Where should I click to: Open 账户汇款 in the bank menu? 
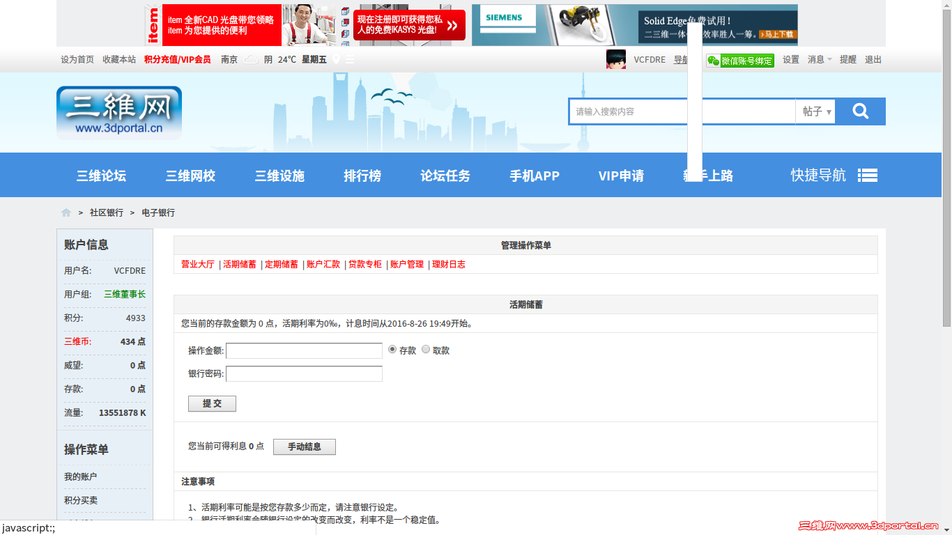click(323, 265)
